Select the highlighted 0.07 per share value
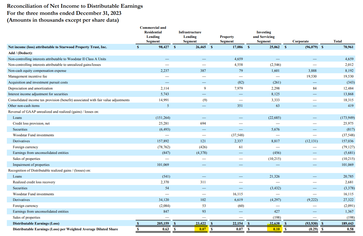This screenshot has width=363, height=236. [203, 229]
